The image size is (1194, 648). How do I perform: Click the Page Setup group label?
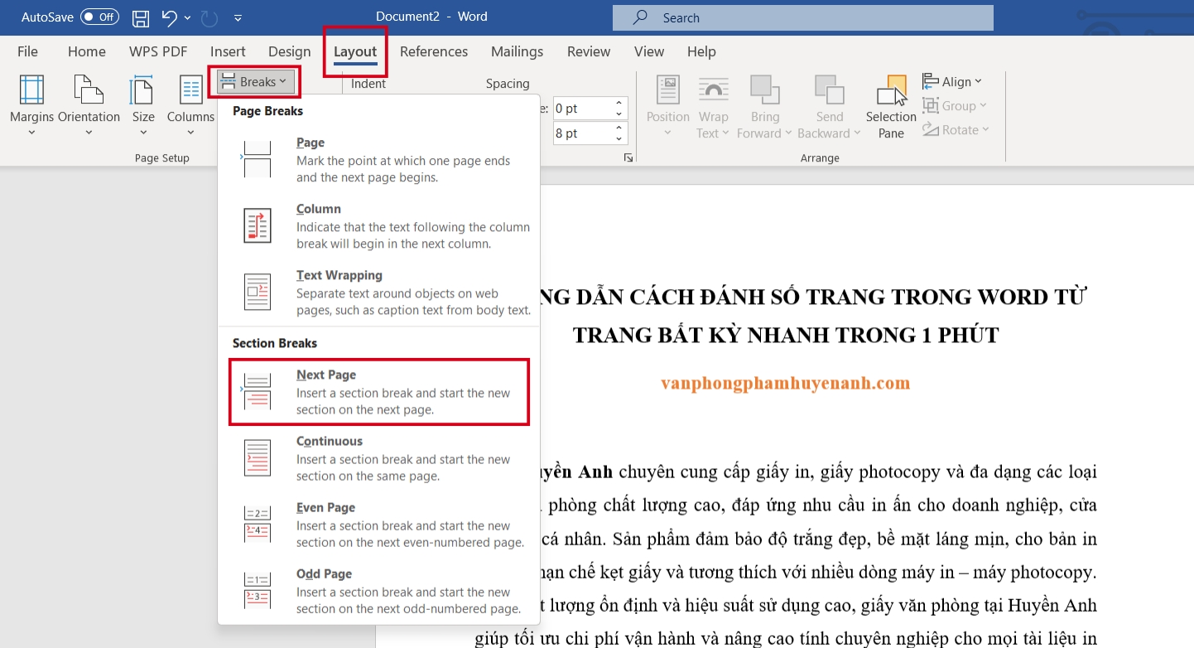[162, 157]
